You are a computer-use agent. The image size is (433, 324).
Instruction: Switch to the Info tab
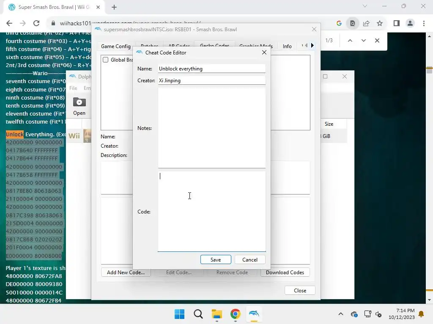287,46
